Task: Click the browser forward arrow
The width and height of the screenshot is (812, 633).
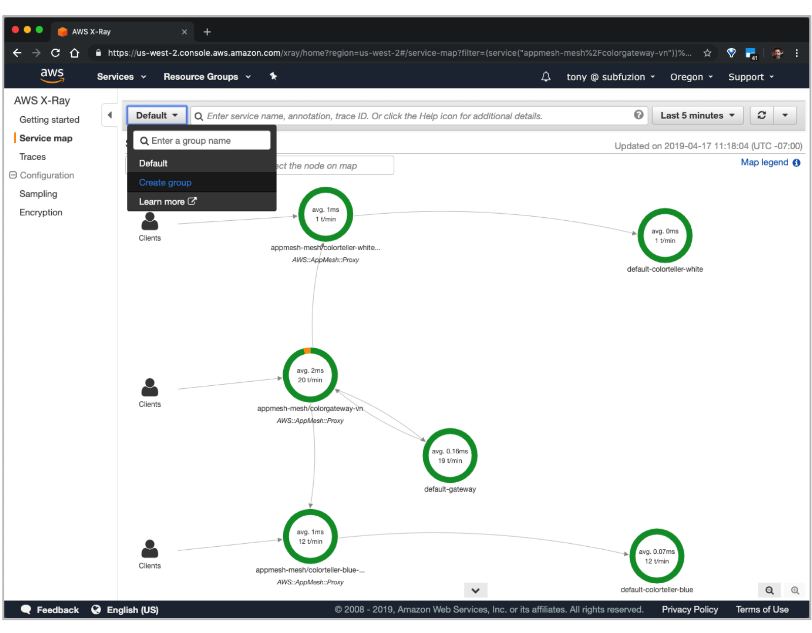Action: [x=36, y=53]
